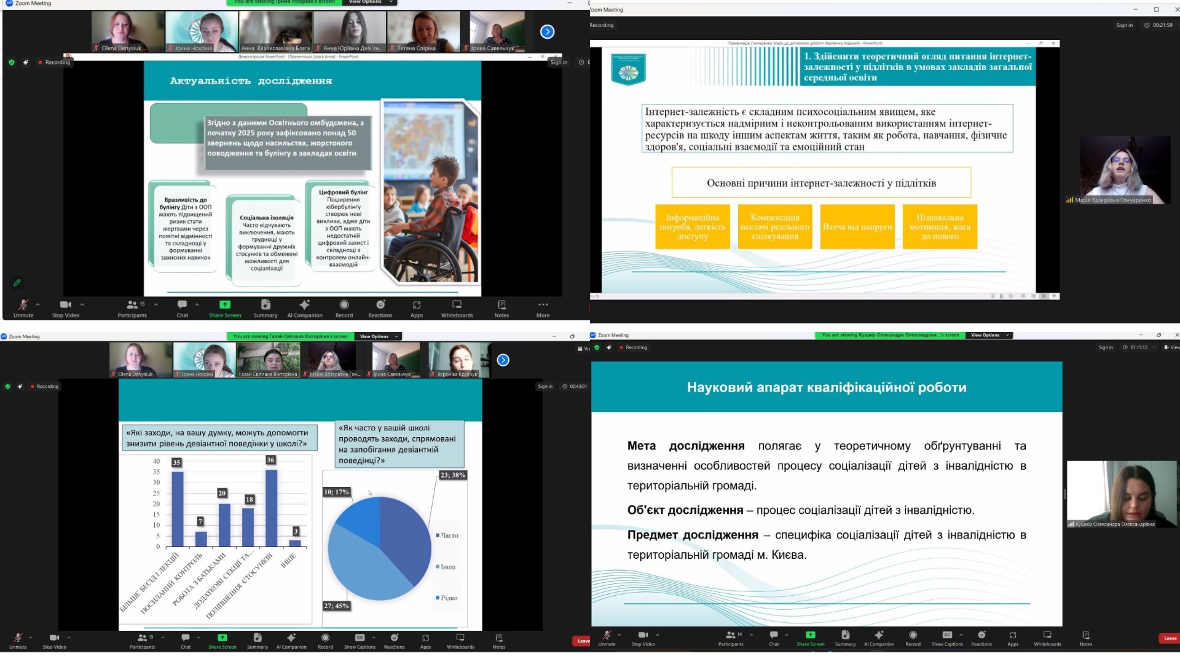Open Whiteboards in the pie chart meeting toolbar
Viewport: 1180px width, 664px height.
point(460,641)
